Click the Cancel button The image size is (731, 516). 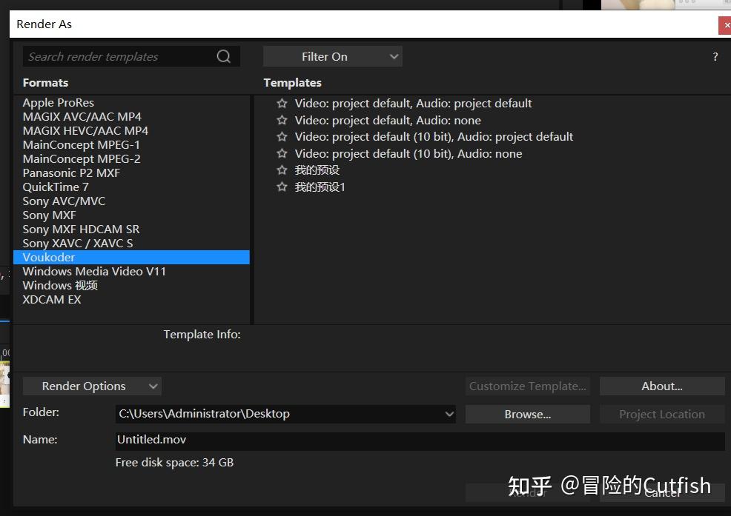[x=661, y=492]
